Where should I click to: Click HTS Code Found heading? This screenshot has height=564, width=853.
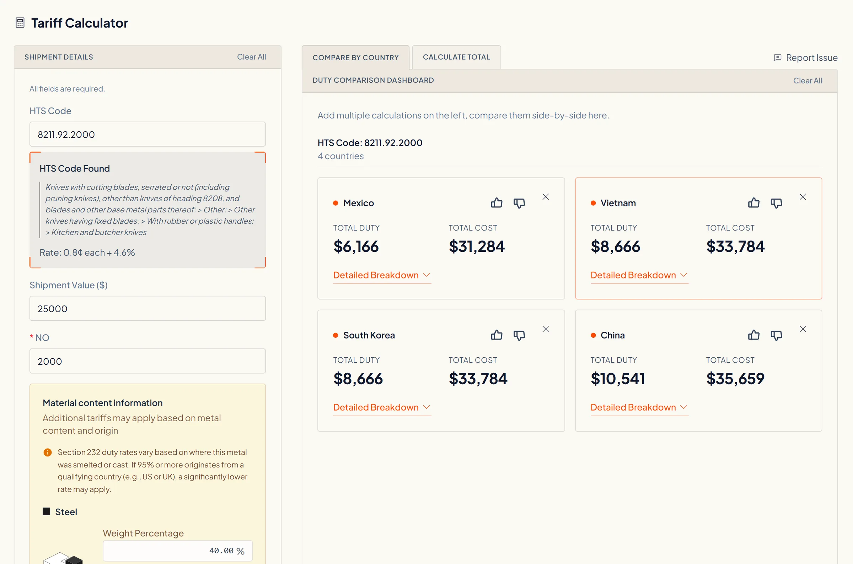point(75,168)
